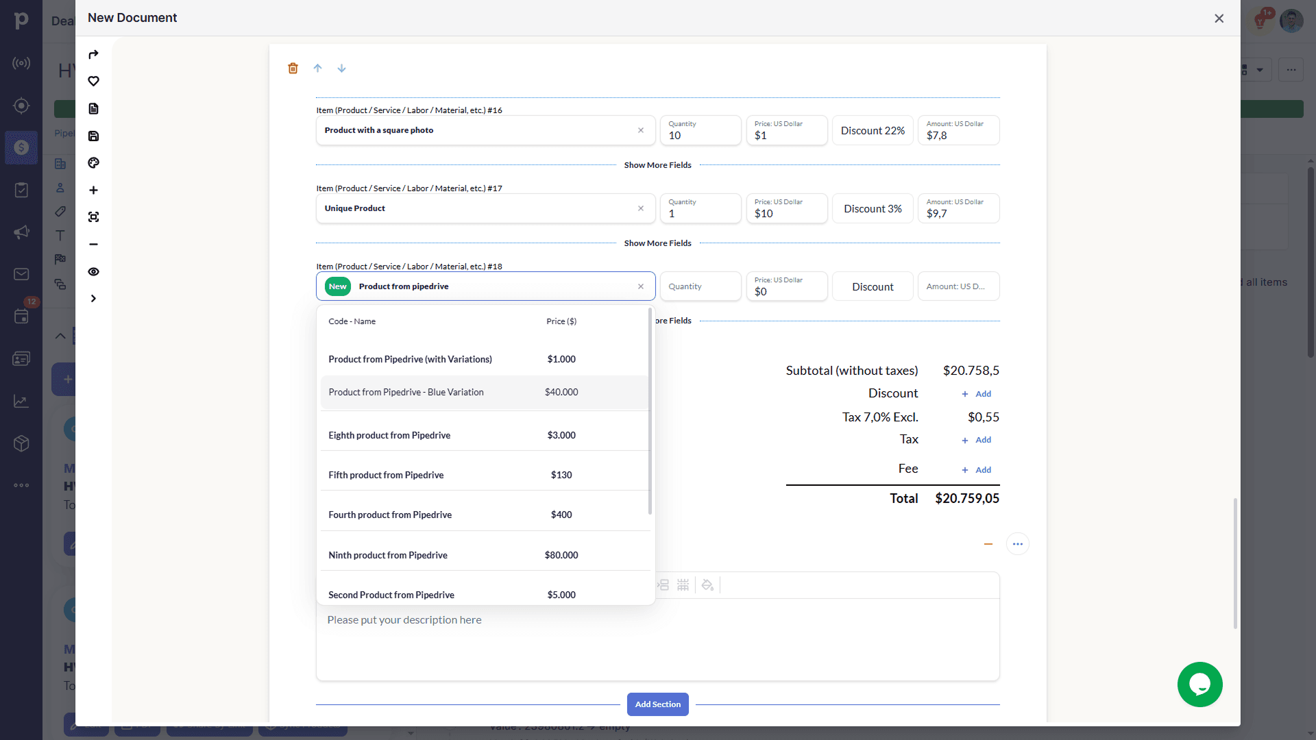Click the Pipedrive logo in the sidebar
1316x740 pixels.
click(x=21, y=20)
